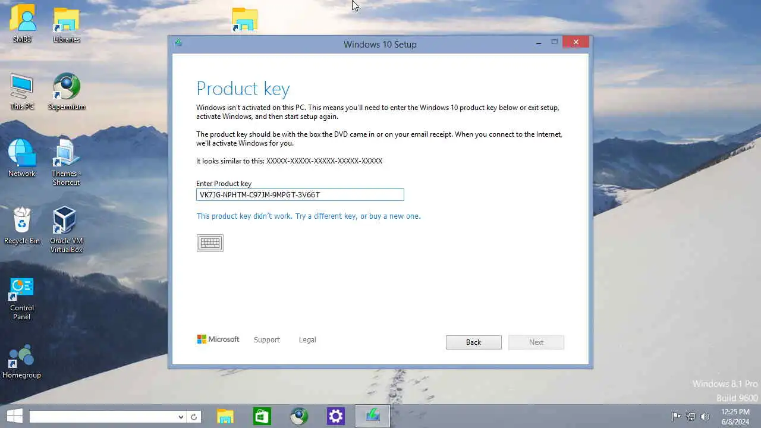Click the taskbar refresh button
This screenshot has width=761, height=428.
coord(194,417)
